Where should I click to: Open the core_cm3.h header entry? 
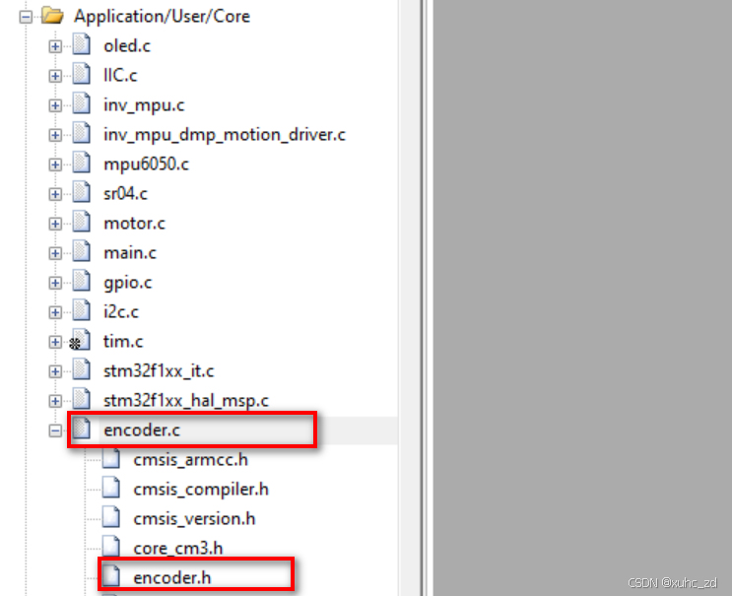coord(178,549)
